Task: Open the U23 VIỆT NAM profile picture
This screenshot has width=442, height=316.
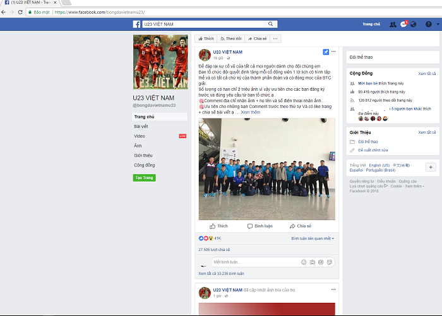Action: tap(160, 62)
